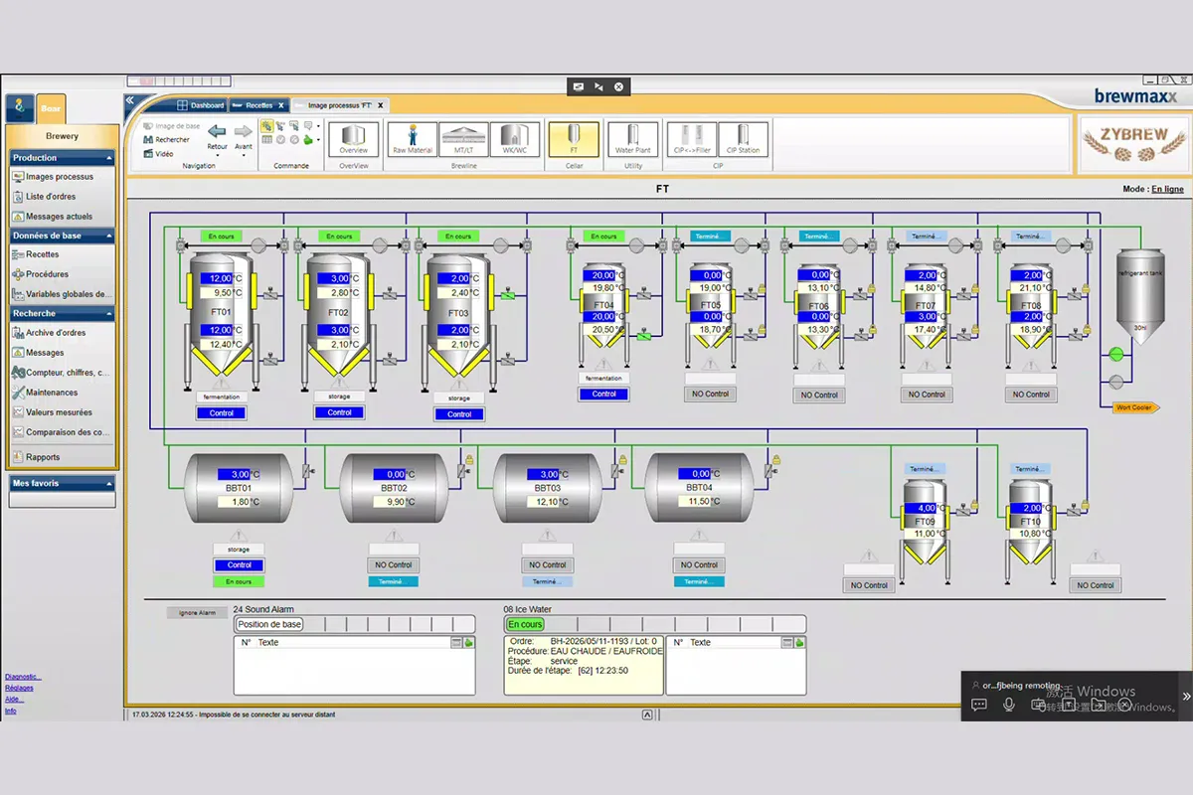Image resolution: width=1193 pixels, height=795 pixels.
Task: Click the FT03 Control button
Action: point(459,414)
